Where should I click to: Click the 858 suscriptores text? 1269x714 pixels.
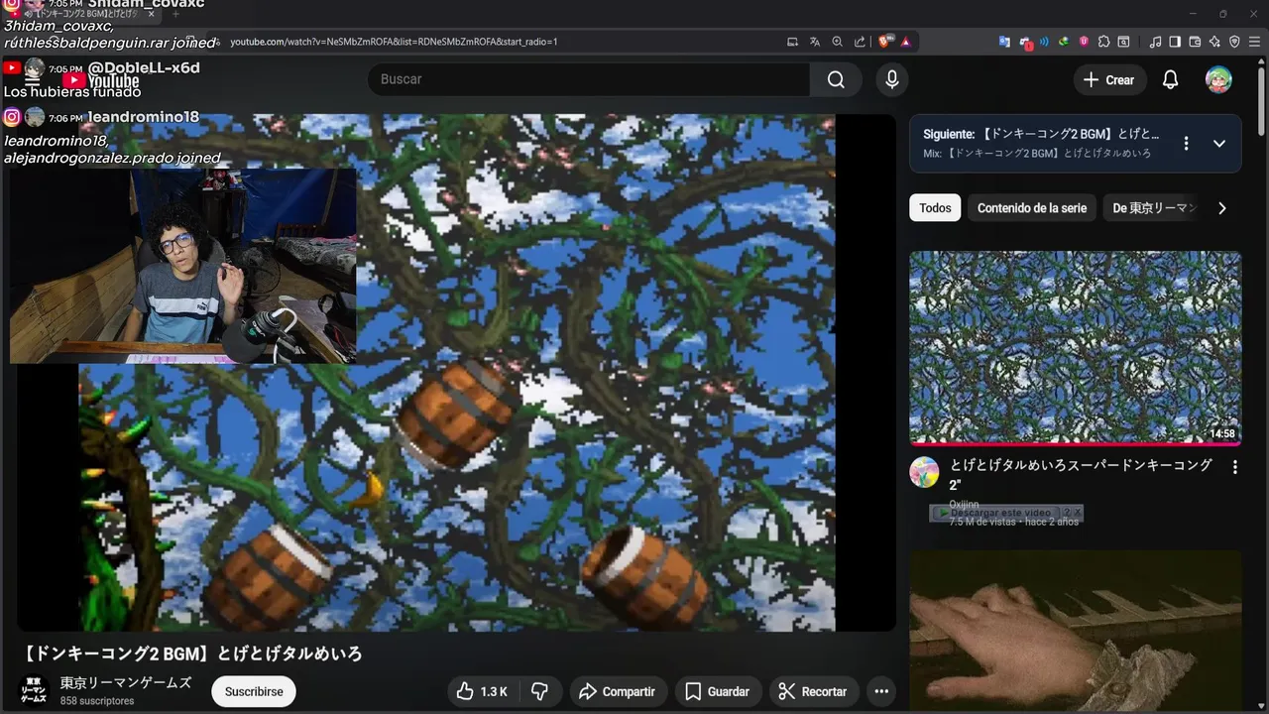(97, 701)
